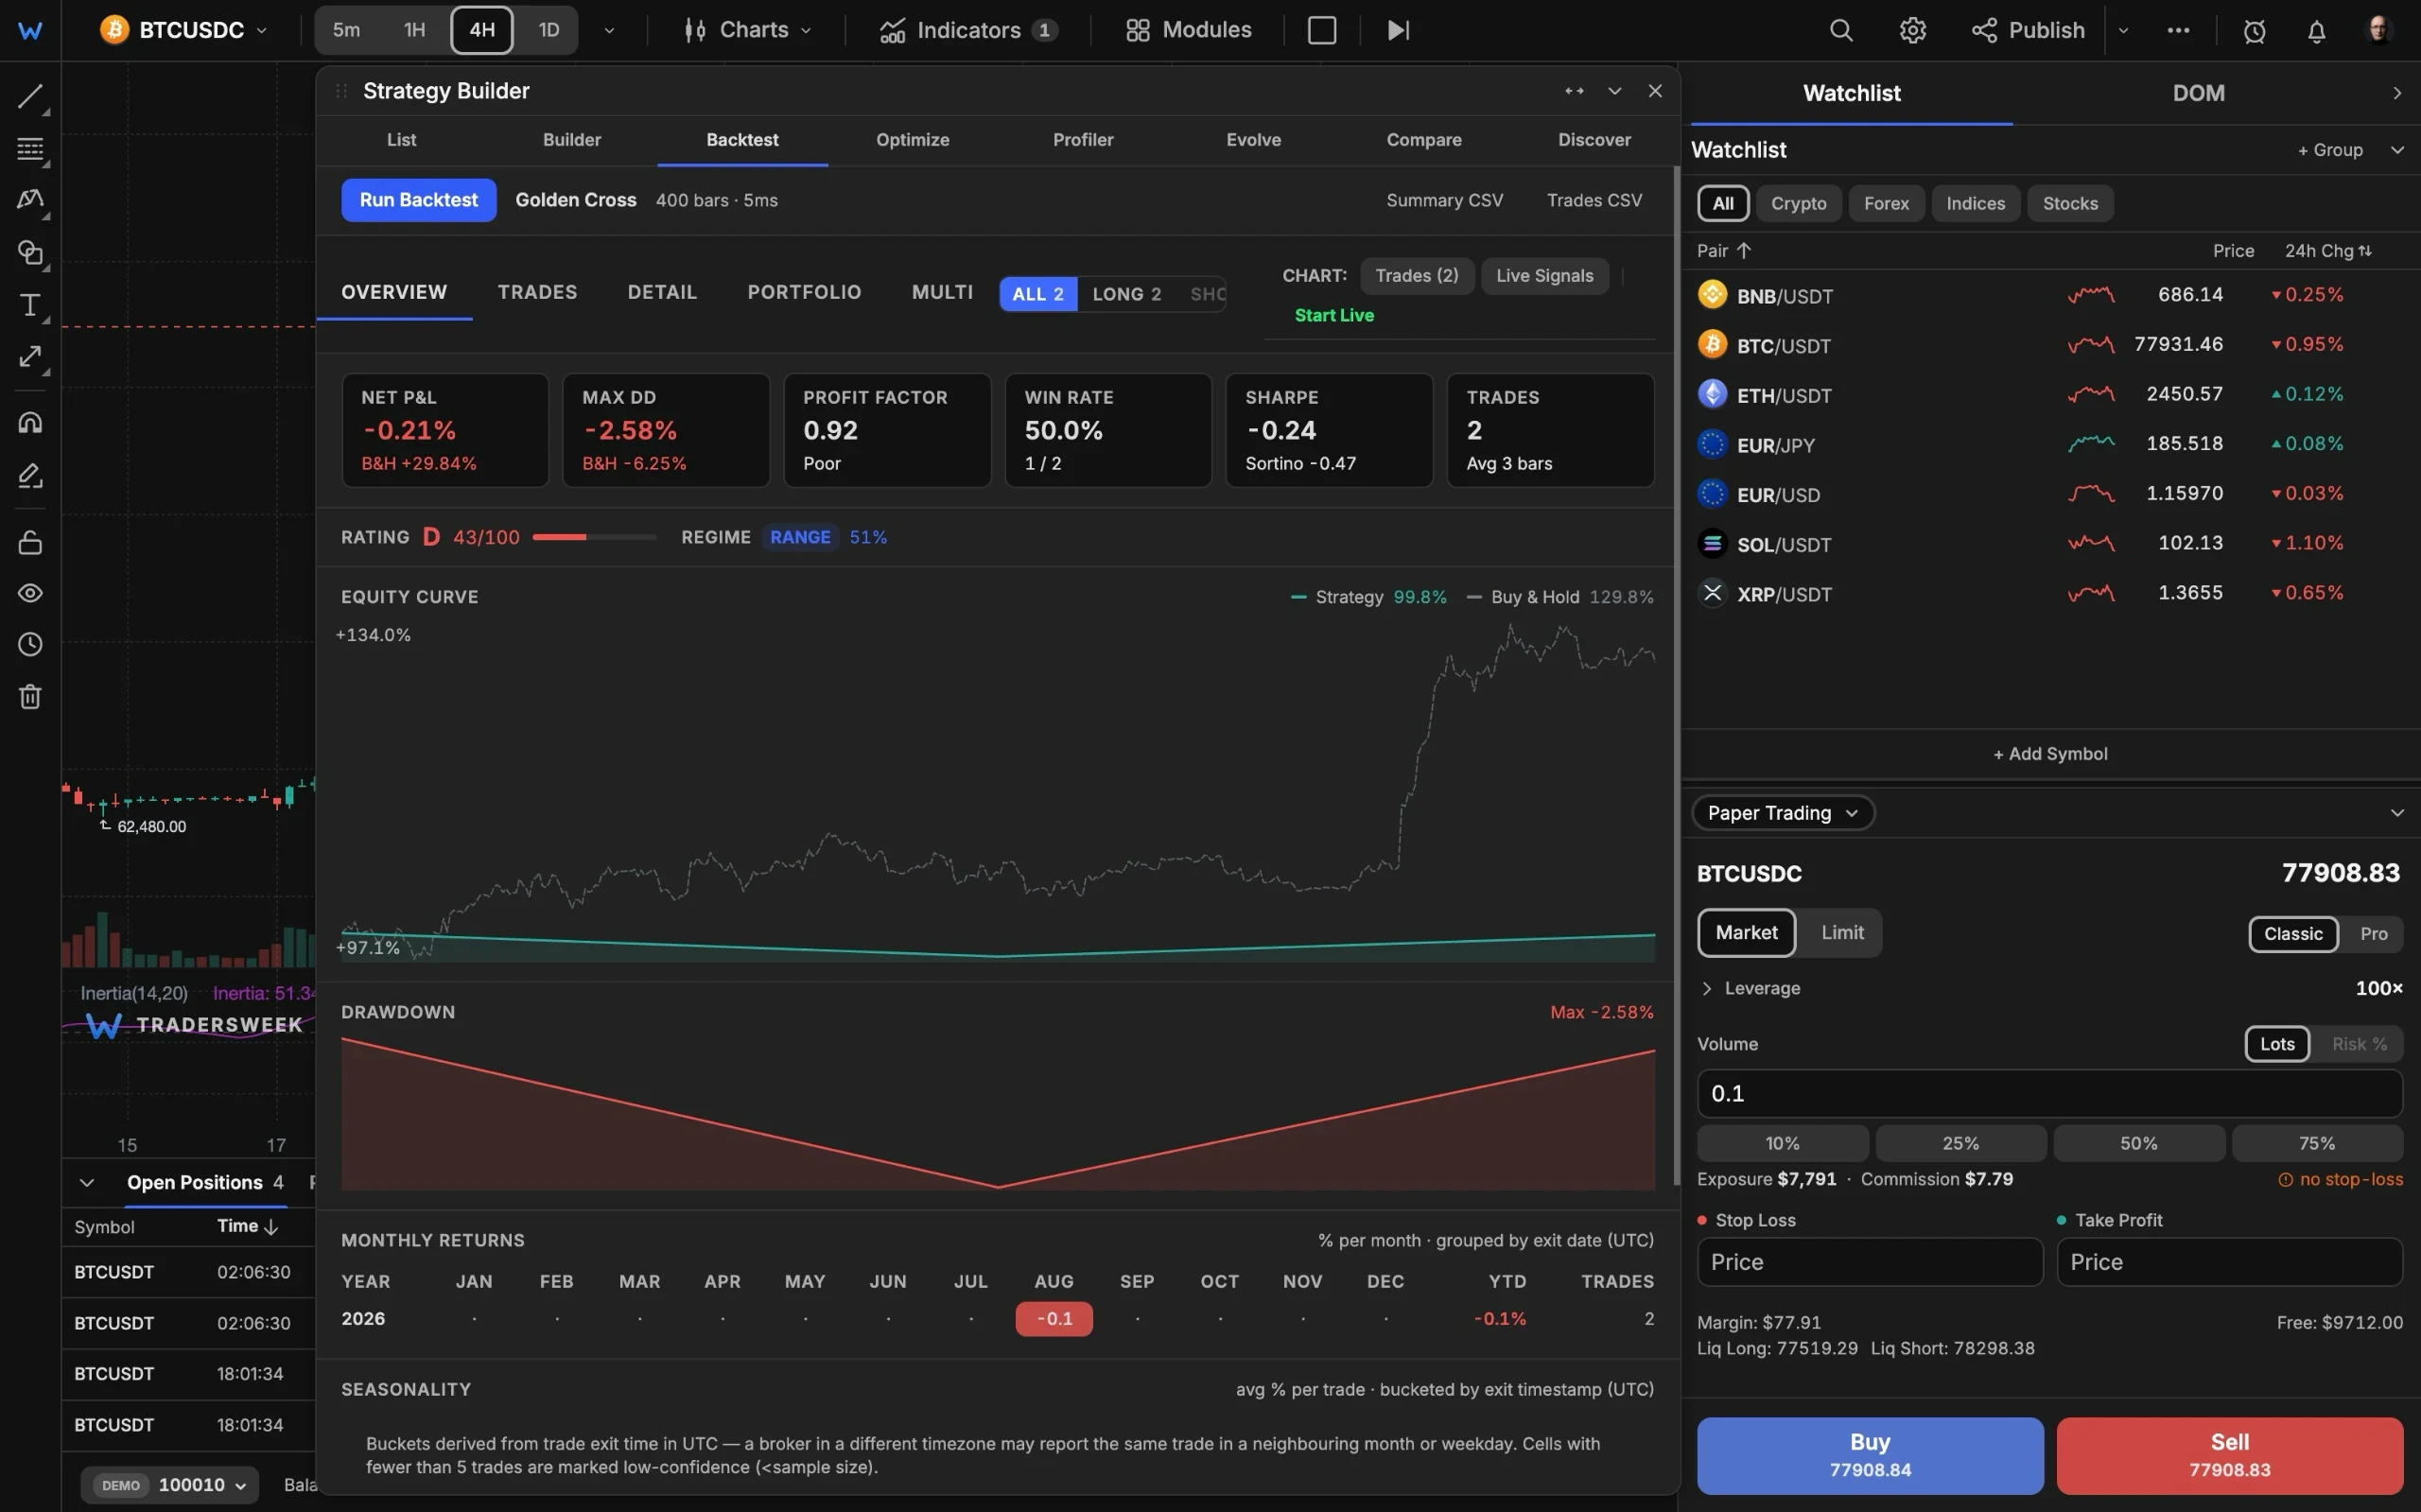Select the pattern drawing tool
The image size is (2421, 1512).
click(30, 200)
